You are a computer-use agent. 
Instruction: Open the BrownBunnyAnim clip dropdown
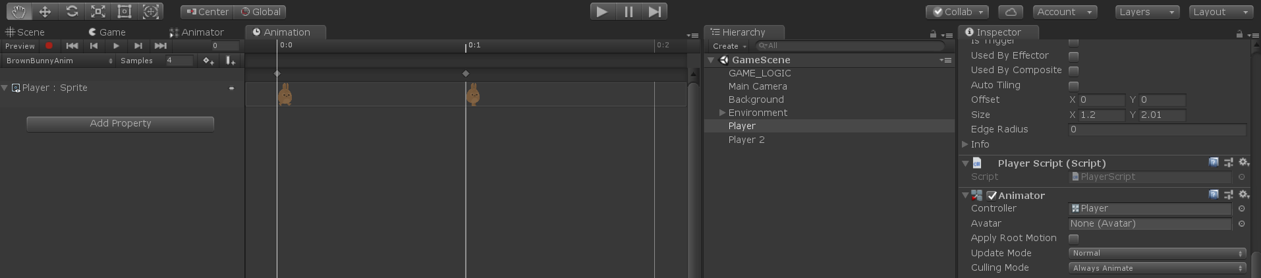58,61
